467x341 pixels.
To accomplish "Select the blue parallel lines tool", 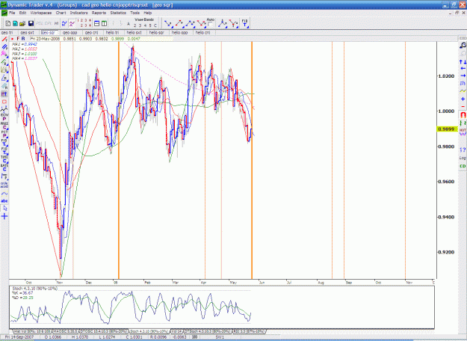I will (4, 47).
